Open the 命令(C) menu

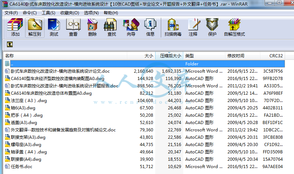point(30,13)
